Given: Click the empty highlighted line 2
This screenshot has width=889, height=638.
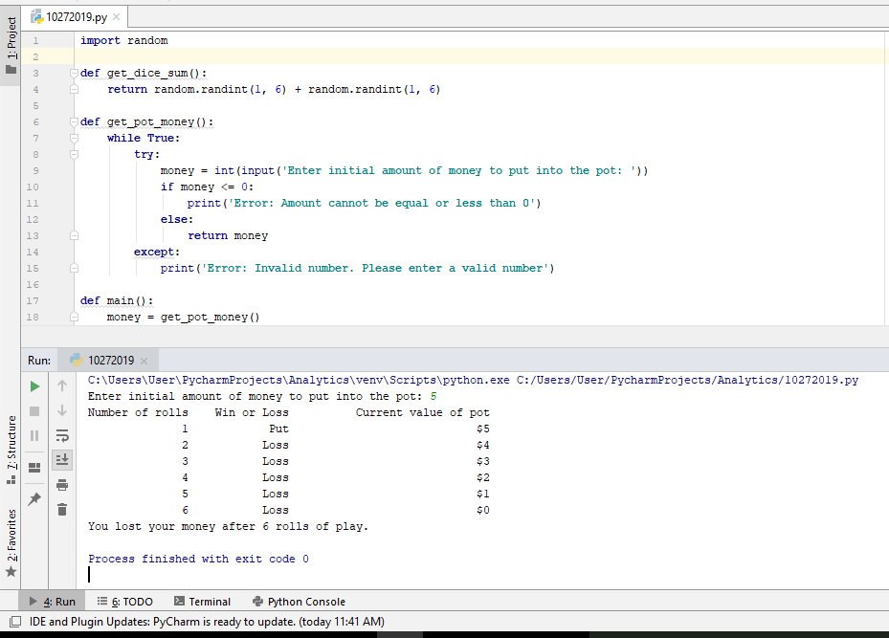Looking at the screenshot, I should click(x=479, y=56).
